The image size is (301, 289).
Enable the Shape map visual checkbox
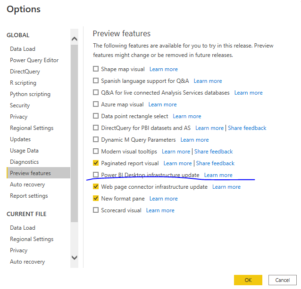96,69
